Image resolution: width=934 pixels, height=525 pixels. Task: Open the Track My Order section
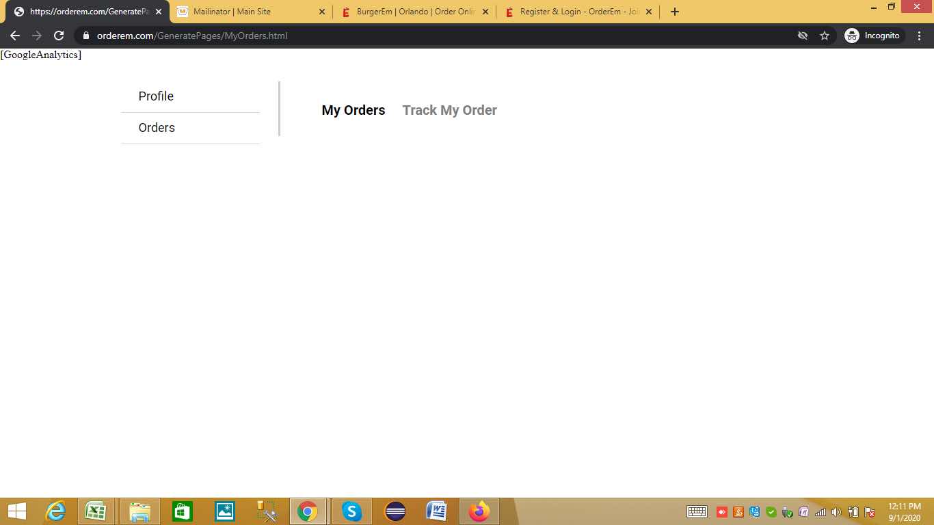(x=449, y=110)
